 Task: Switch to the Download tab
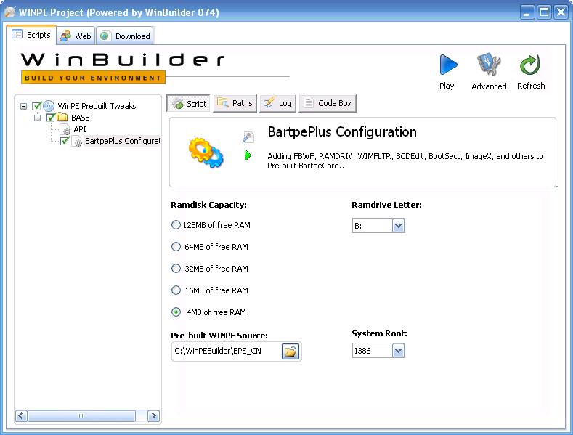(x=125, y=36)
